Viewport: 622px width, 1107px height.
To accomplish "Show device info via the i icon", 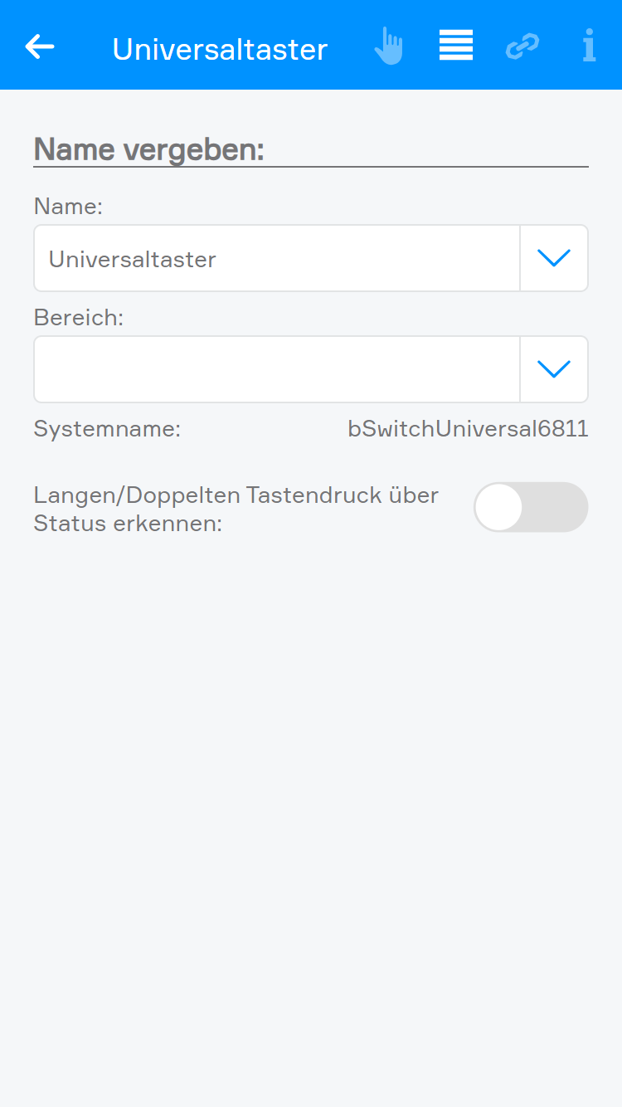I will click(589, 46).
